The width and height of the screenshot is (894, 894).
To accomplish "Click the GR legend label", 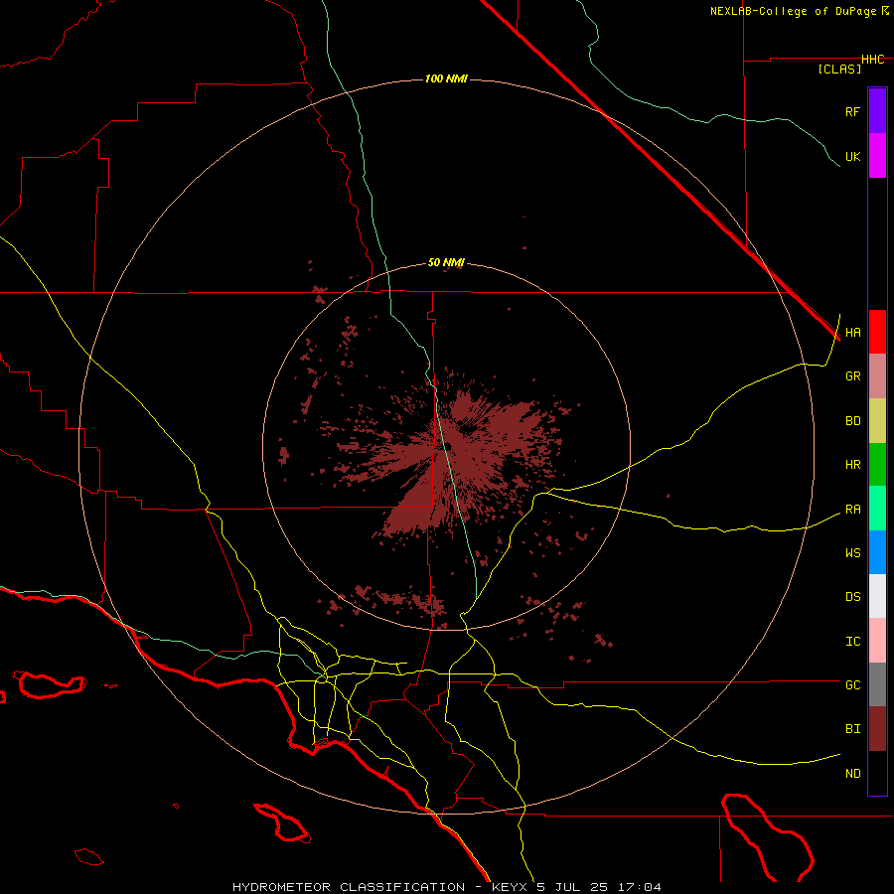I will (x=852, y=376).
